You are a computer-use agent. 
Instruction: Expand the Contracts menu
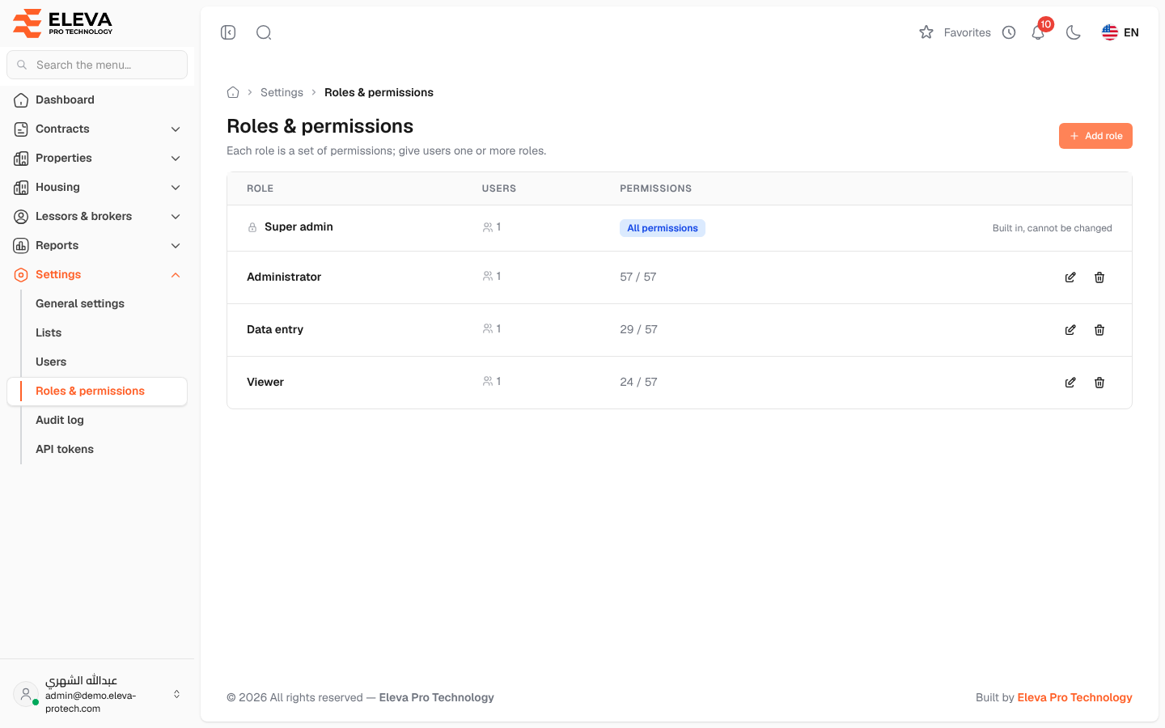(x=97, y=129)
